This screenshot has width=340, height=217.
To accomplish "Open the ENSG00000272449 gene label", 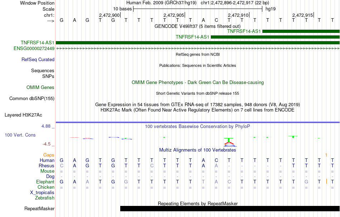I will pyautogui.click(x=34, y=49).
